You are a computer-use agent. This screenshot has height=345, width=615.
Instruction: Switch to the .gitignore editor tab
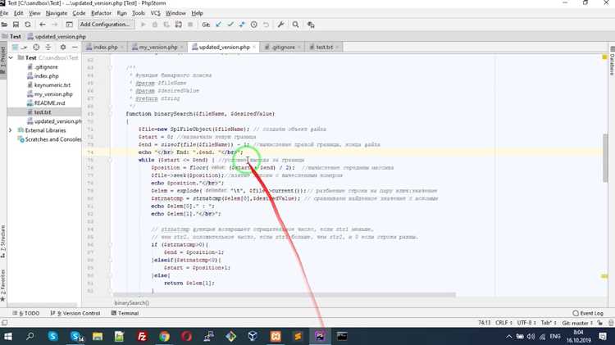click(283, 47)
